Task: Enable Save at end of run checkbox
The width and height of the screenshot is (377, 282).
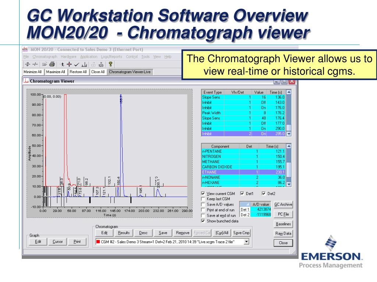Action: tap(203, 215)
